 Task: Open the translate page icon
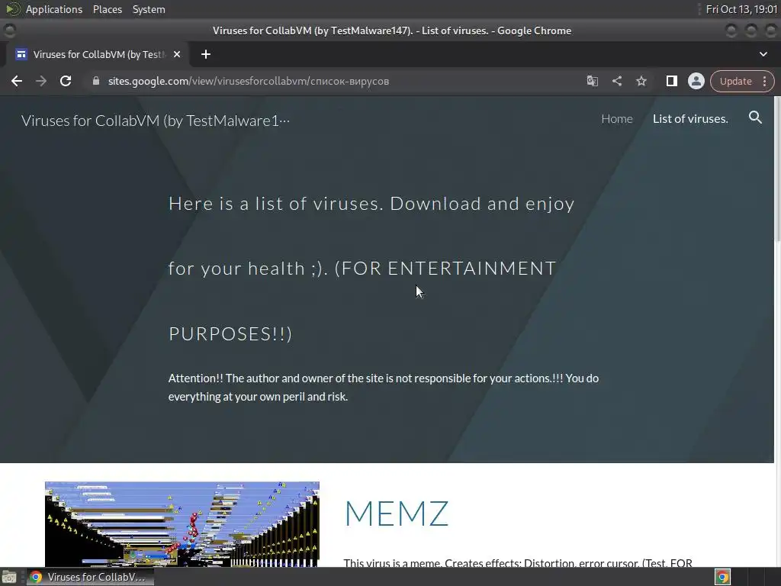(592, 81)
